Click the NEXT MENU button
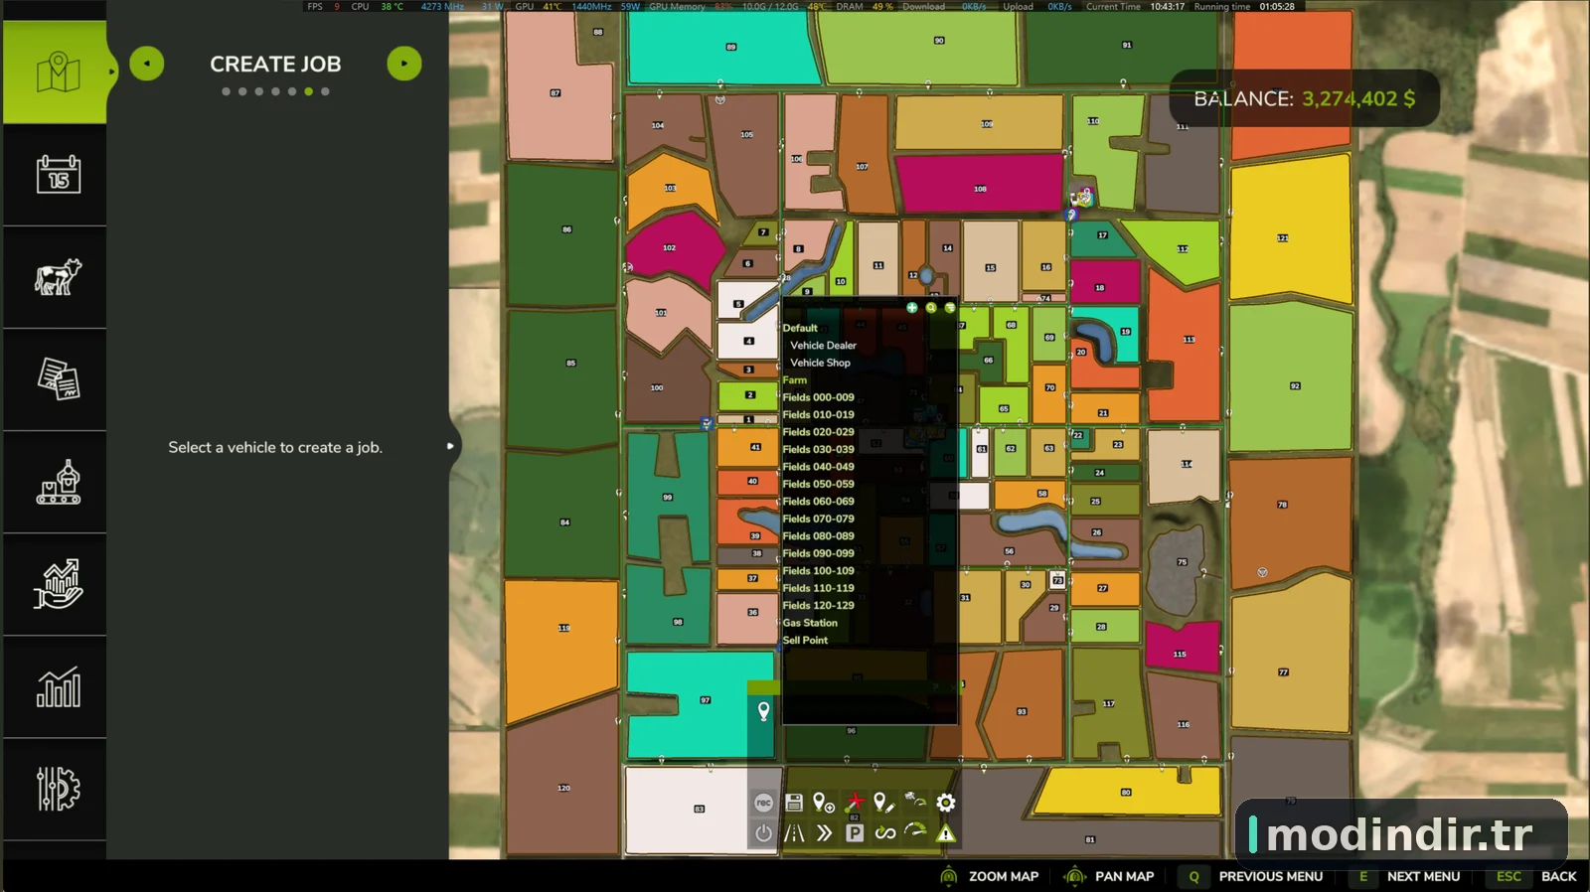 1405,876
